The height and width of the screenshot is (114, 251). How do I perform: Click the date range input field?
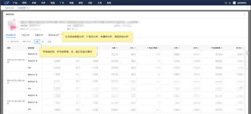19,42
